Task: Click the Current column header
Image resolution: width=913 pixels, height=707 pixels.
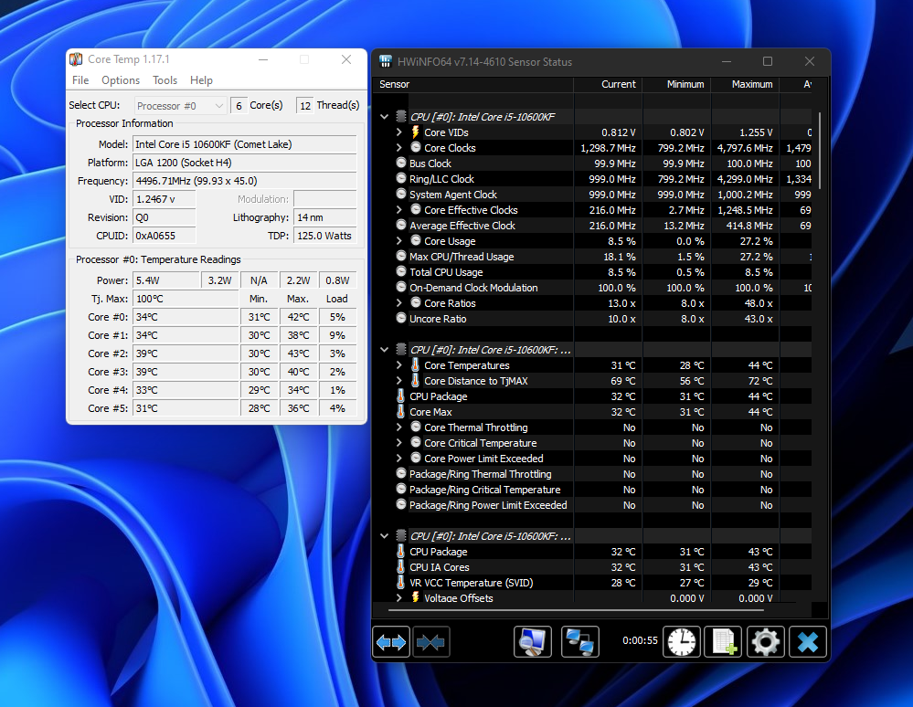Action: click(x=608, y=84)
